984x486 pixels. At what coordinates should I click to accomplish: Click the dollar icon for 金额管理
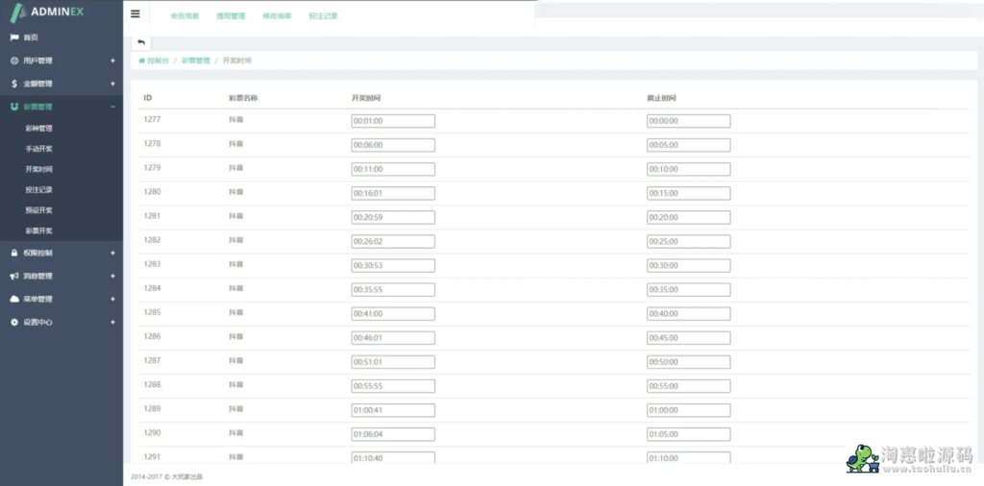click(x=13, y=84)
